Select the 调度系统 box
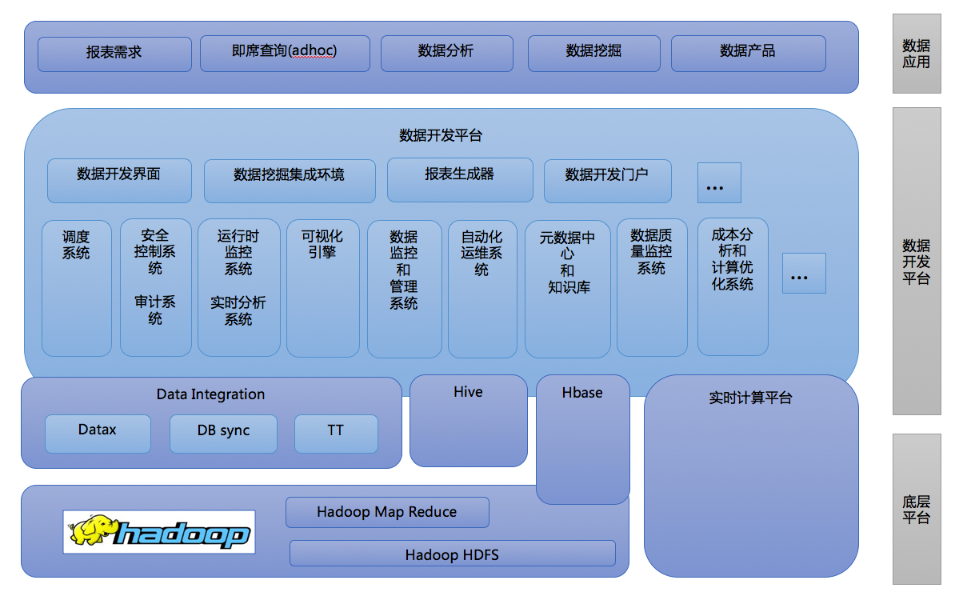Screen dimensions: 971x592 76,289
